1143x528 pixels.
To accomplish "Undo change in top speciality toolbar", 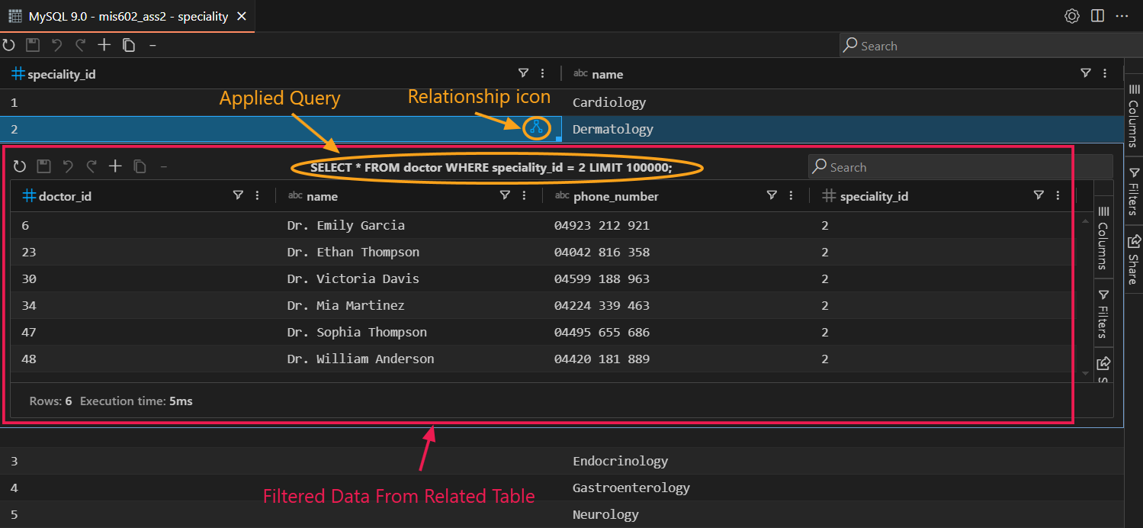I will 56,45.
